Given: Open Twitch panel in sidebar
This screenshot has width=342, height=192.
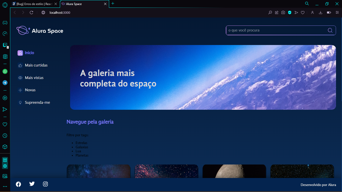Looking at the screenshot, I should (x=5, y=45).
